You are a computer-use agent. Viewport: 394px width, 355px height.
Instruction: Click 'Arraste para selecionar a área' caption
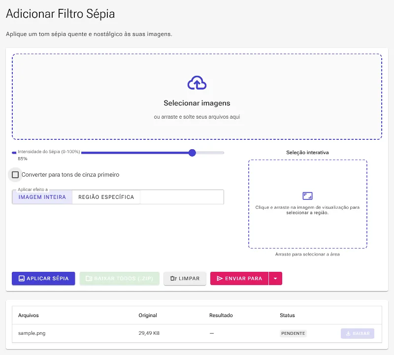click(x=307, y=254)
